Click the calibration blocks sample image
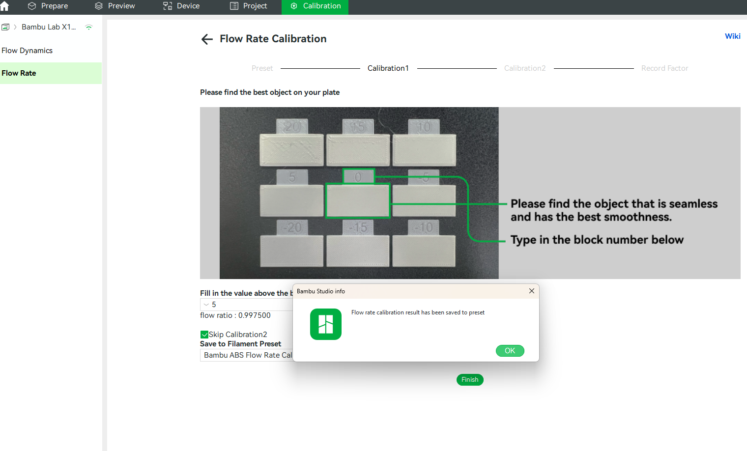Image resolution: width=747 pixels, height=451 pixels. [470, 193]
